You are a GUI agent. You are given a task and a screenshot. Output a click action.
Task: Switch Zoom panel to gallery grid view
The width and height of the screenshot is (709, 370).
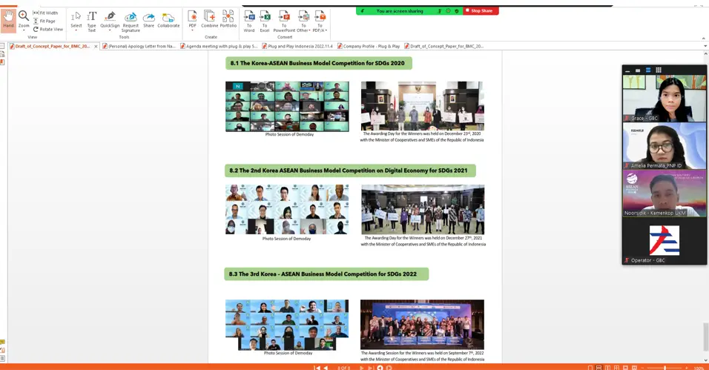coord(658,70)
